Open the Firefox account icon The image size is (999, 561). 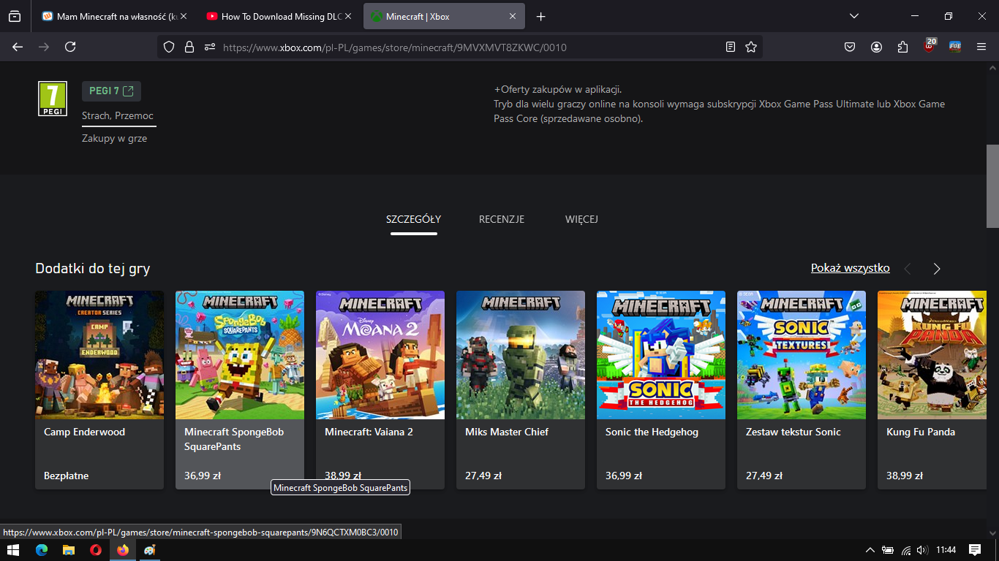click(x=876, y=47)
